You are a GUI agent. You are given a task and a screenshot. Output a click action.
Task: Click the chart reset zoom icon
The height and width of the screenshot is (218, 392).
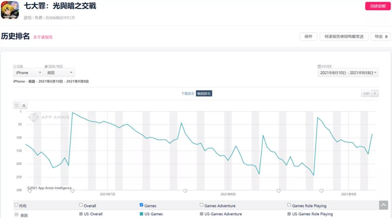(17, 106)
